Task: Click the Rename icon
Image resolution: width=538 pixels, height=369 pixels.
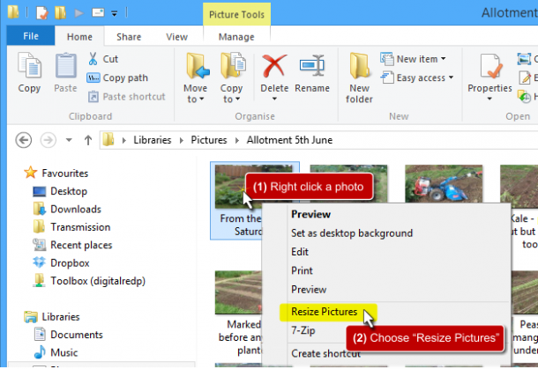Action: coord(312,65)
